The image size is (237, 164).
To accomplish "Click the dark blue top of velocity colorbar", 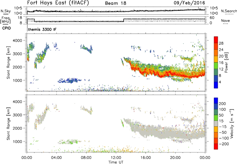I will point(216,101).
